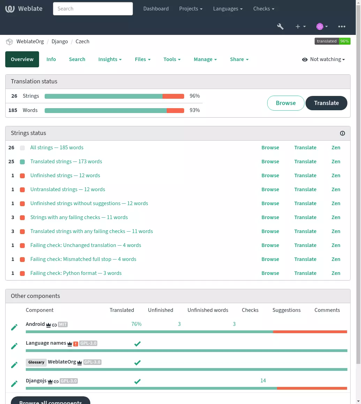Click the project cube icon in breadcrumb
Screen dimensions: 361x404
click(x=9, y=42)
